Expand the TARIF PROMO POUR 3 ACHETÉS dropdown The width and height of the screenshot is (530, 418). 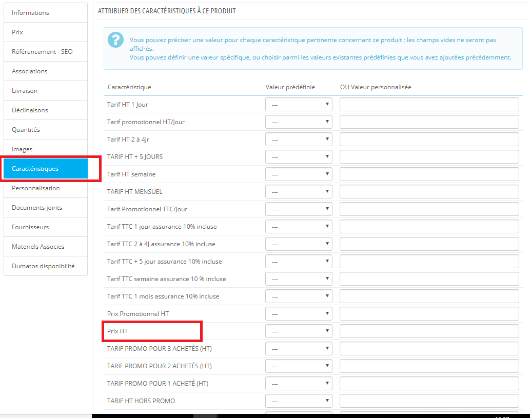tap(299, 348)
